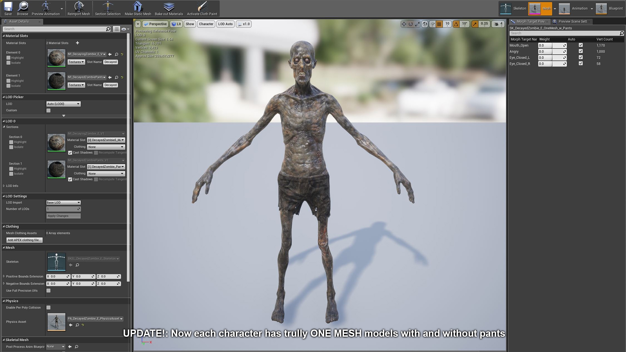This screenshot has width=626, height=352.
Task: Click the Add APEX clothing file button
Action: coord(24,240)
